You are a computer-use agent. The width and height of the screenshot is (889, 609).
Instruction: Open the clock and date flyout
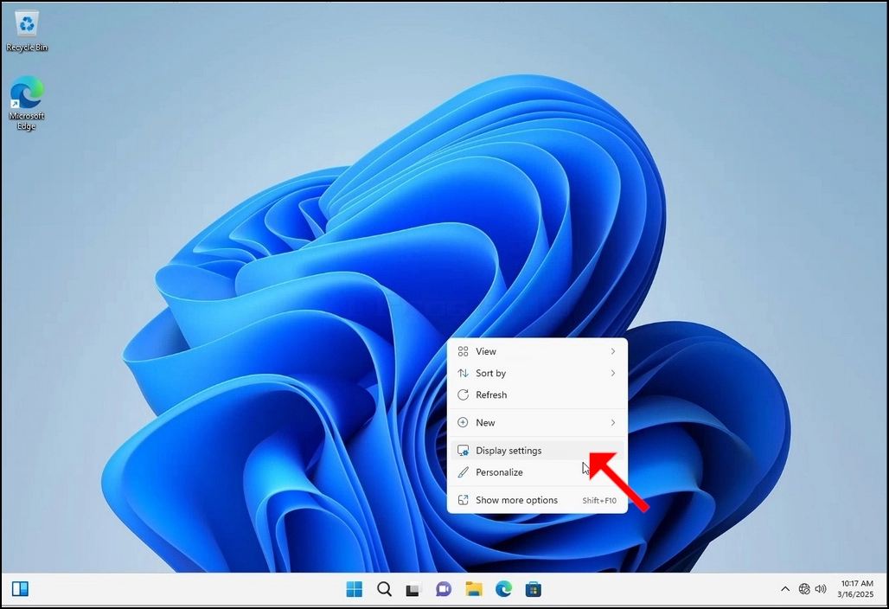856,588
